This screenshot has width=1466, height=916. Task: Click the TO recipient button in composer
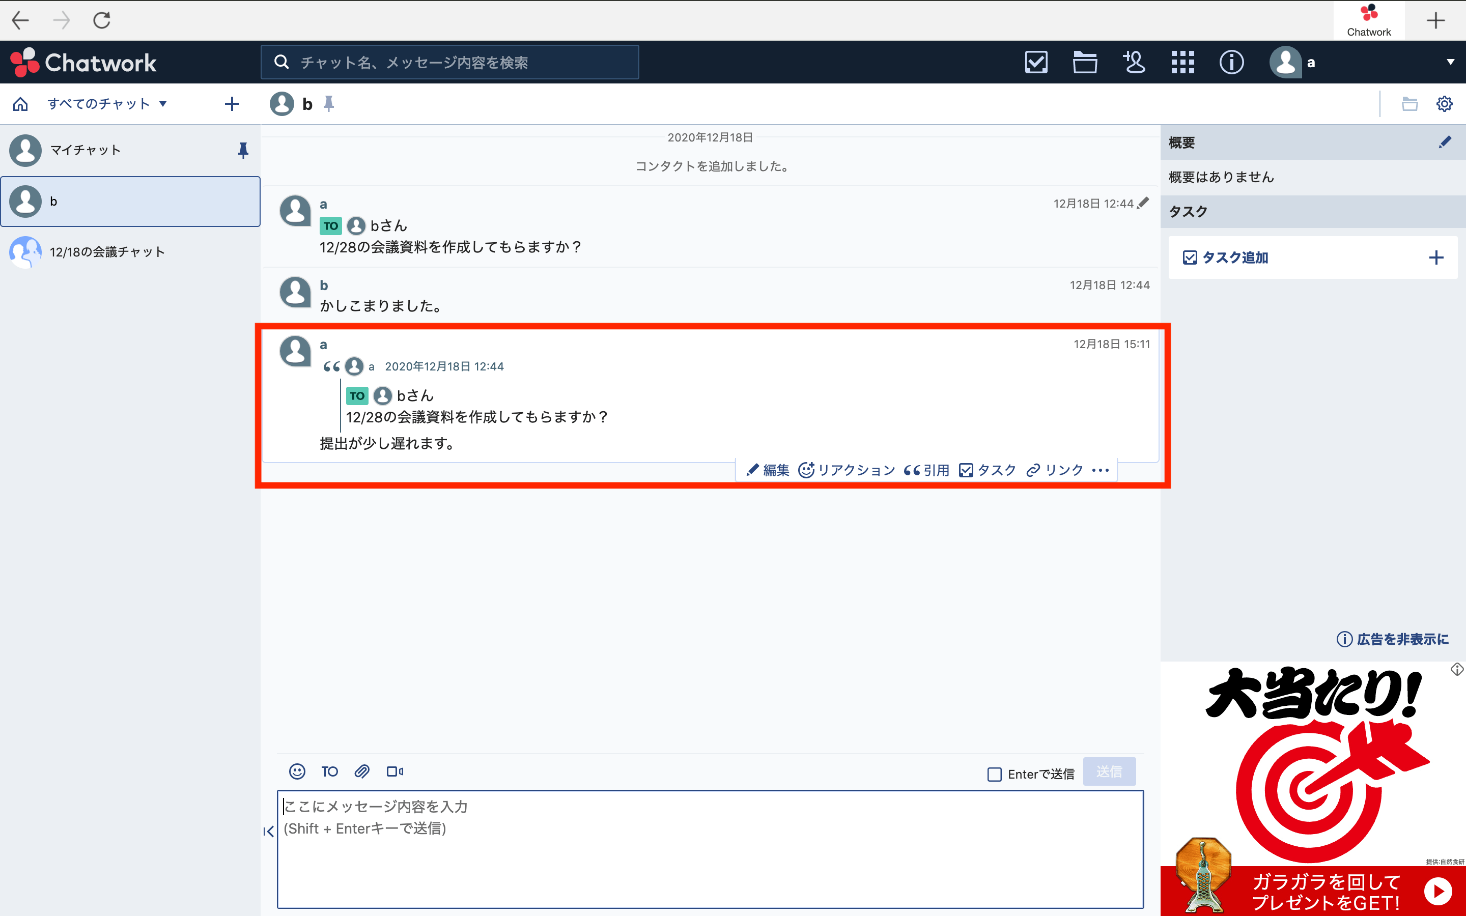(x=329, y=771)
